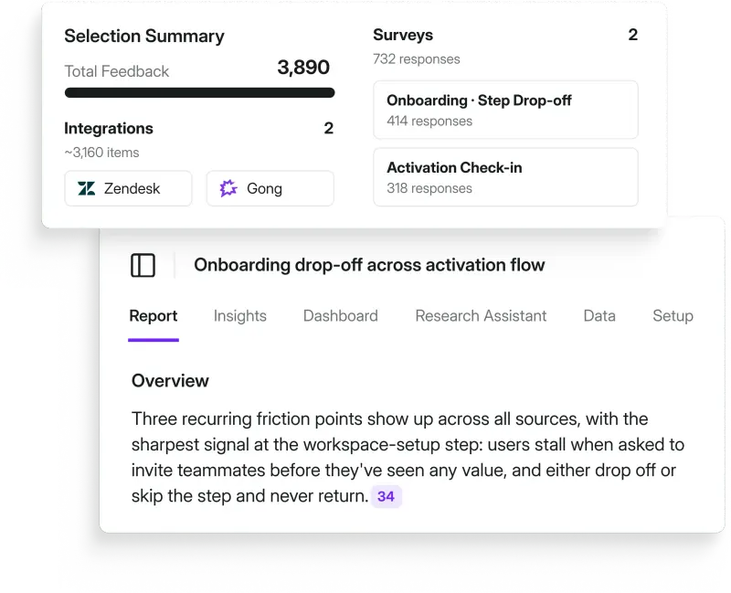Open the Setup tab
The image size is (731, 593).
coord(673,316)
